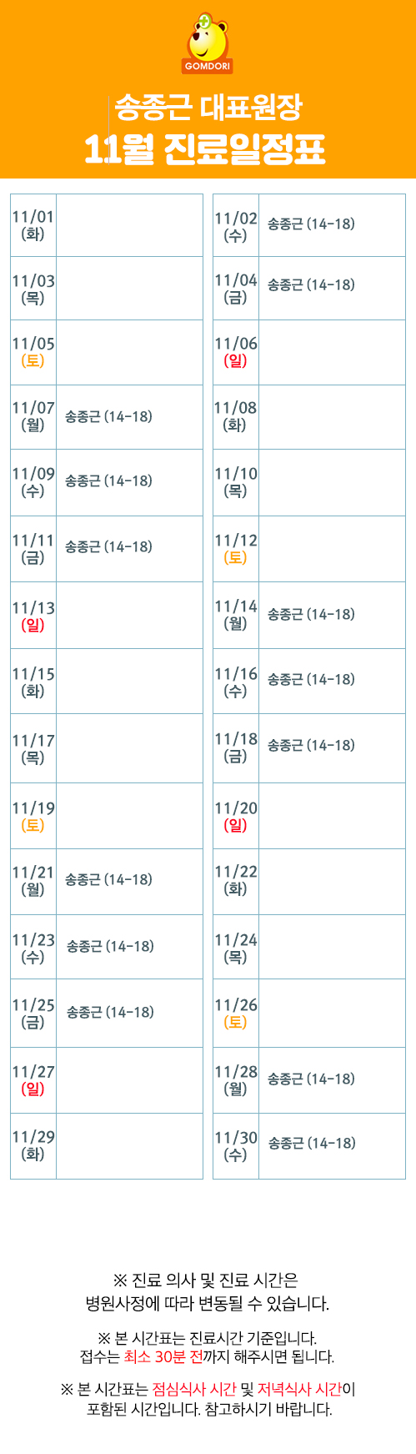Viewport: 416px width, 1454px height.
Task: Select the 송종근 대표원장 heading text
Action: (x=208, y=107)
